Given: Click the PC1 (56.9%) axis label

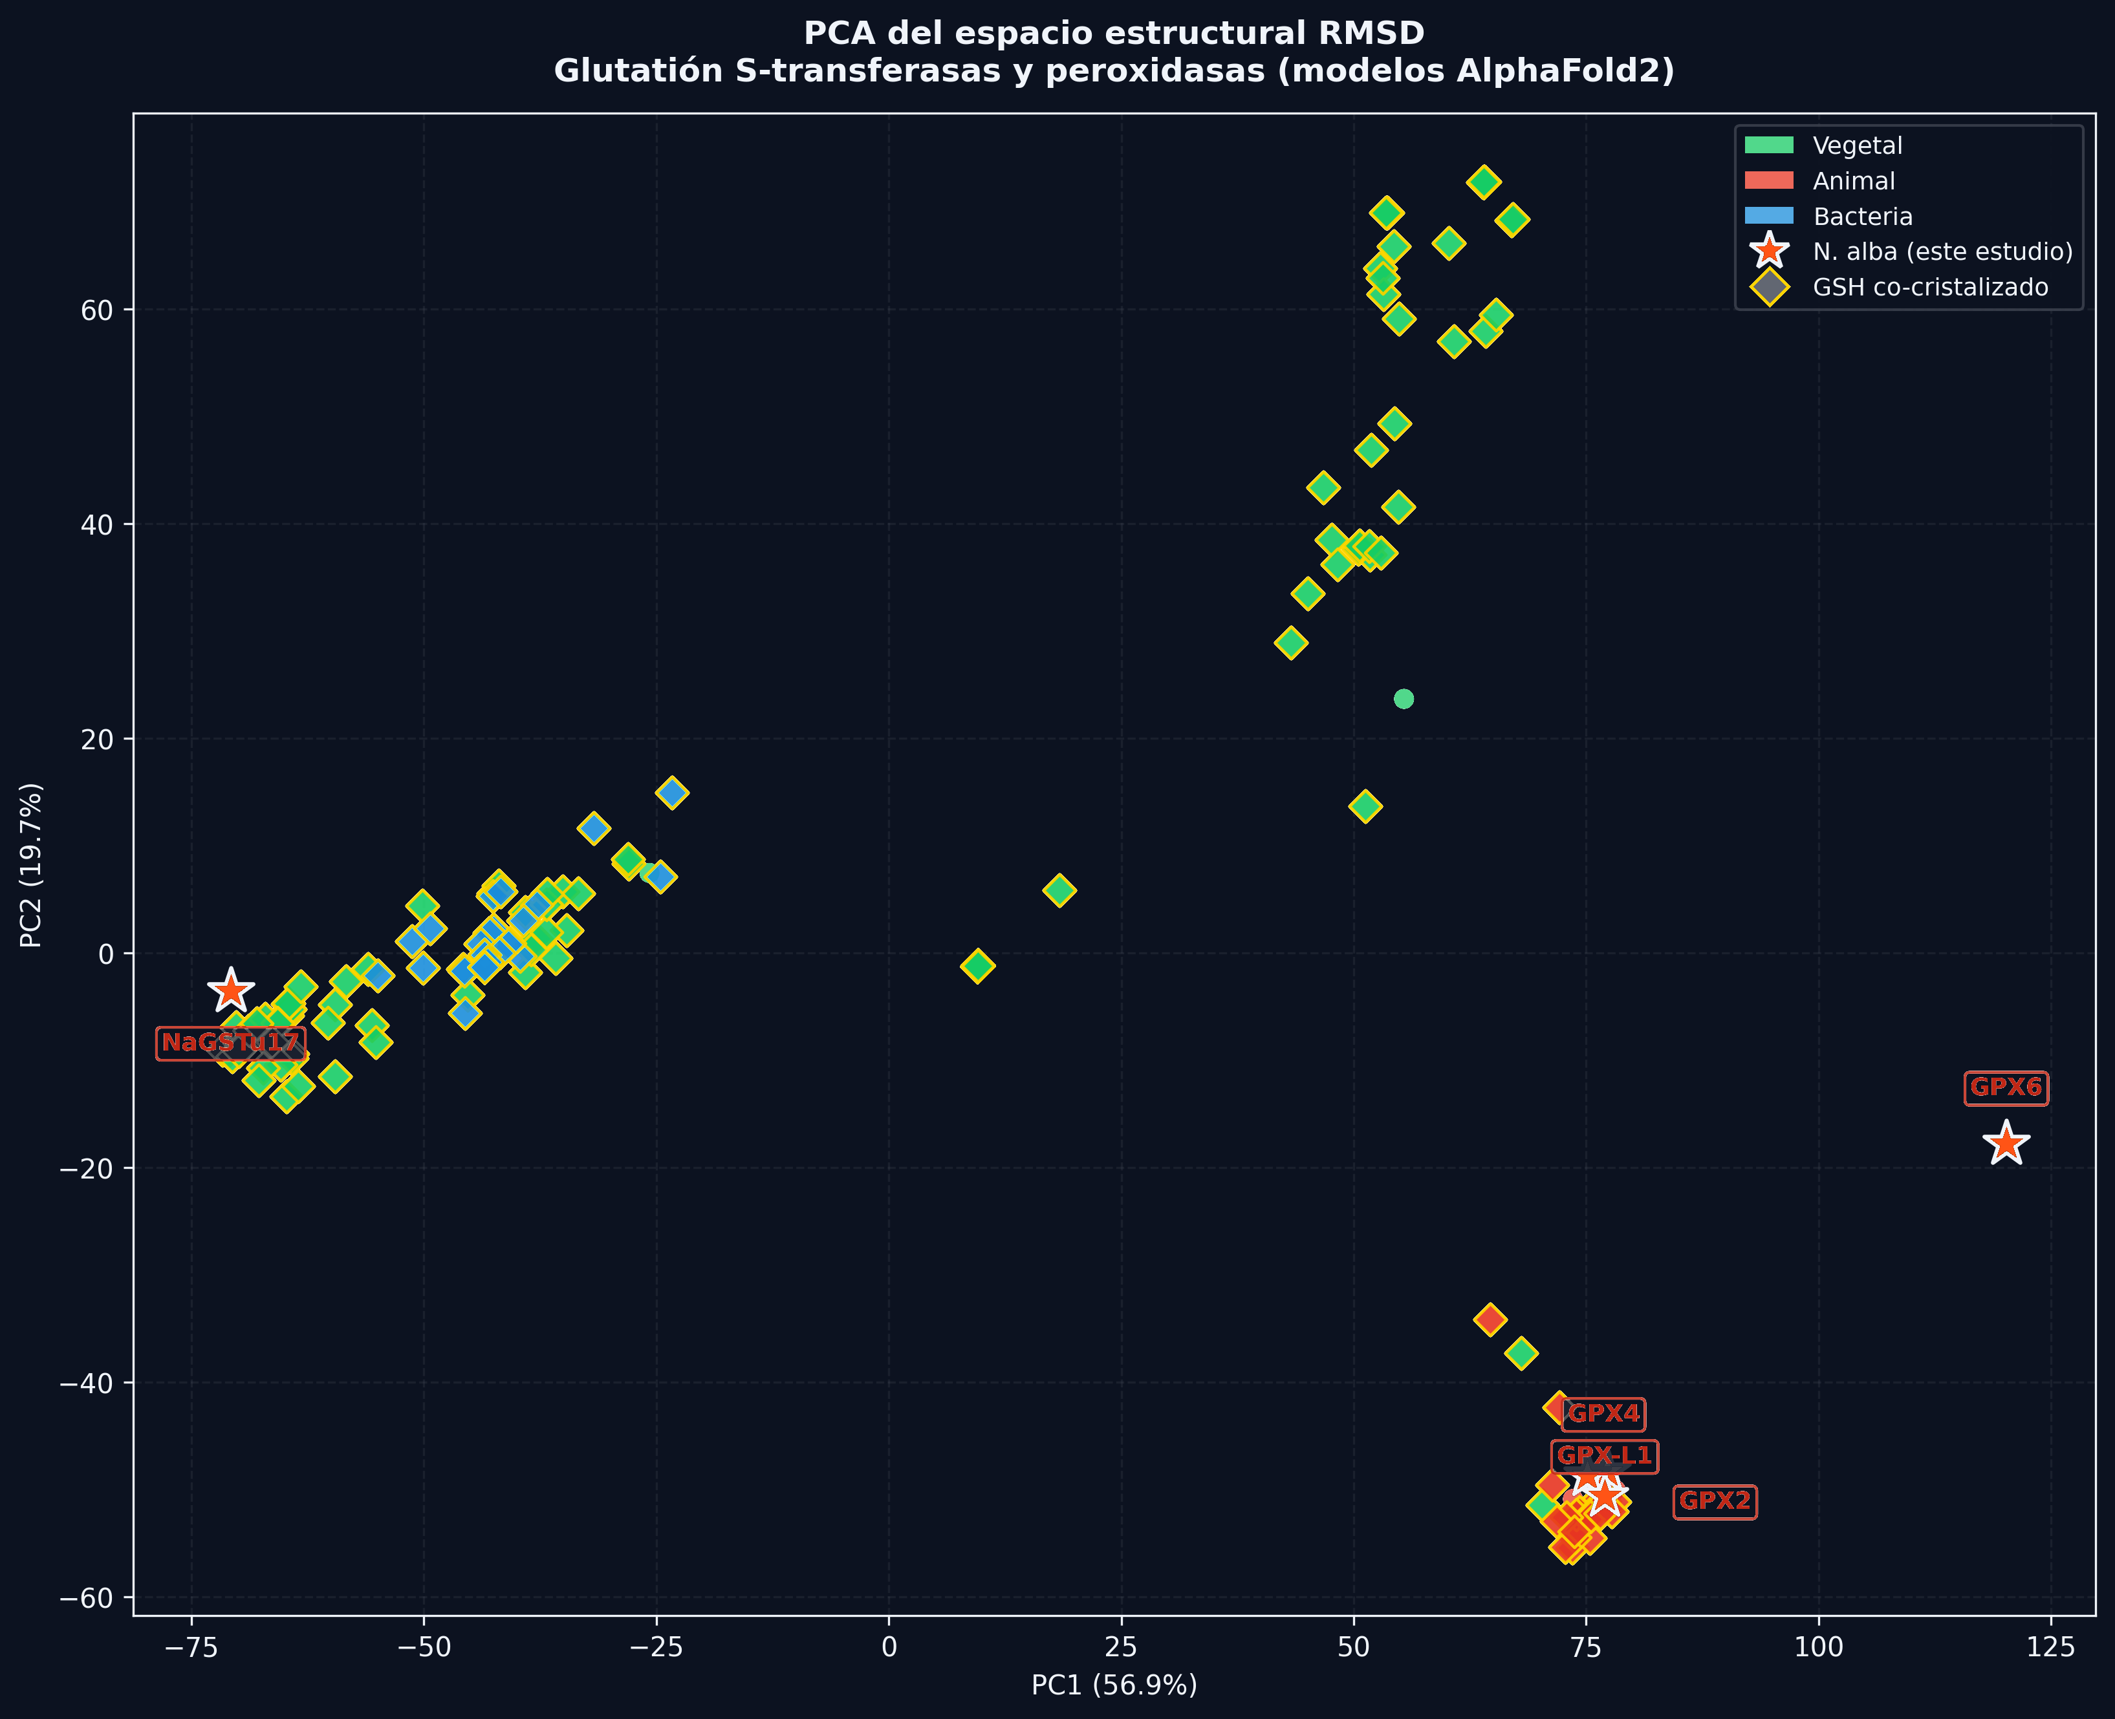Looking at the screenshot, I should (x=1114, y=1684).
